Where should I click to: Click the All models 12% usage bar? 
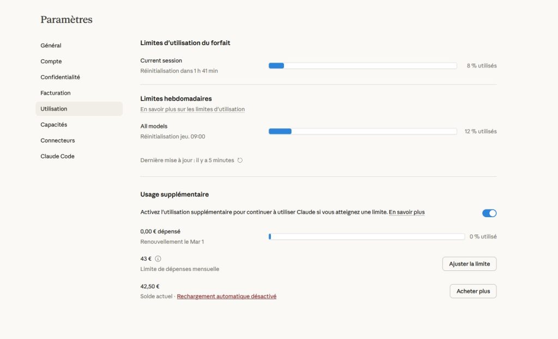tap(362, 131)
